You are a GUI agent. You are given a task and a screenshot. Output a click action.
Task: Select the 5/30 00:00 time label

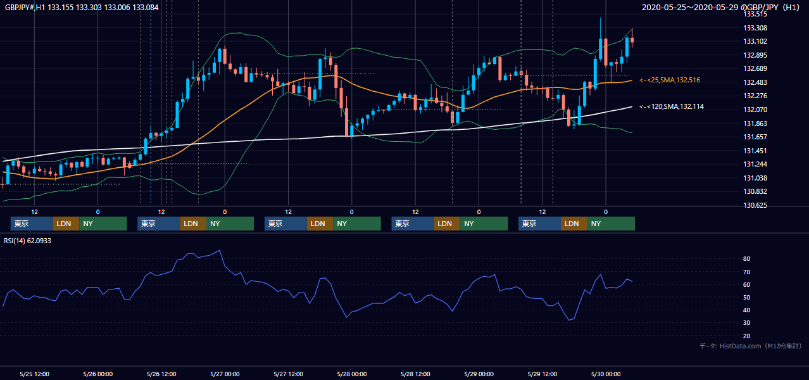click(606, 374)
